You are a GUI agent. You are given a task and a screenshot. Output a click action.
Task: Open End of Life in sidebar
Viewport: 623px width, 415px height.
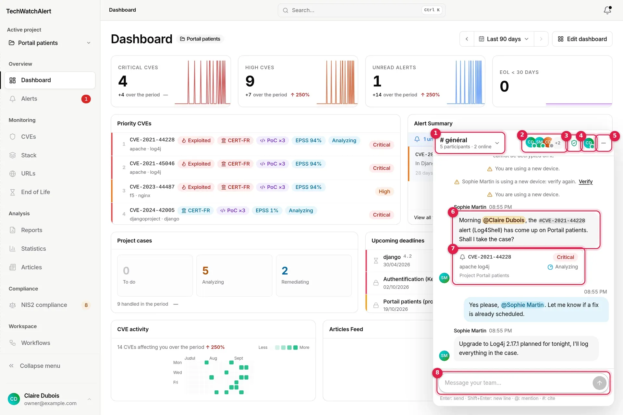pos(50,192)
